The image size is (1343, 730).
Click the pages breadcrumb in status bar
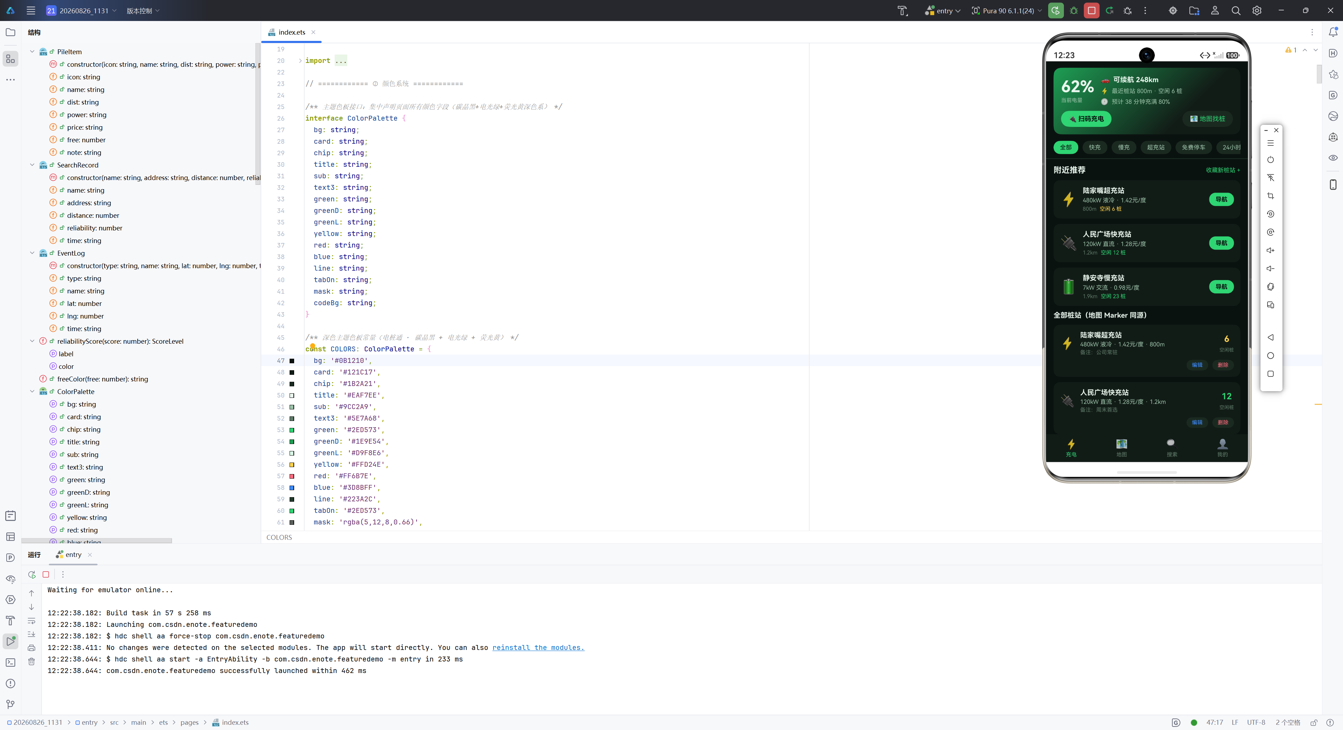189,722
